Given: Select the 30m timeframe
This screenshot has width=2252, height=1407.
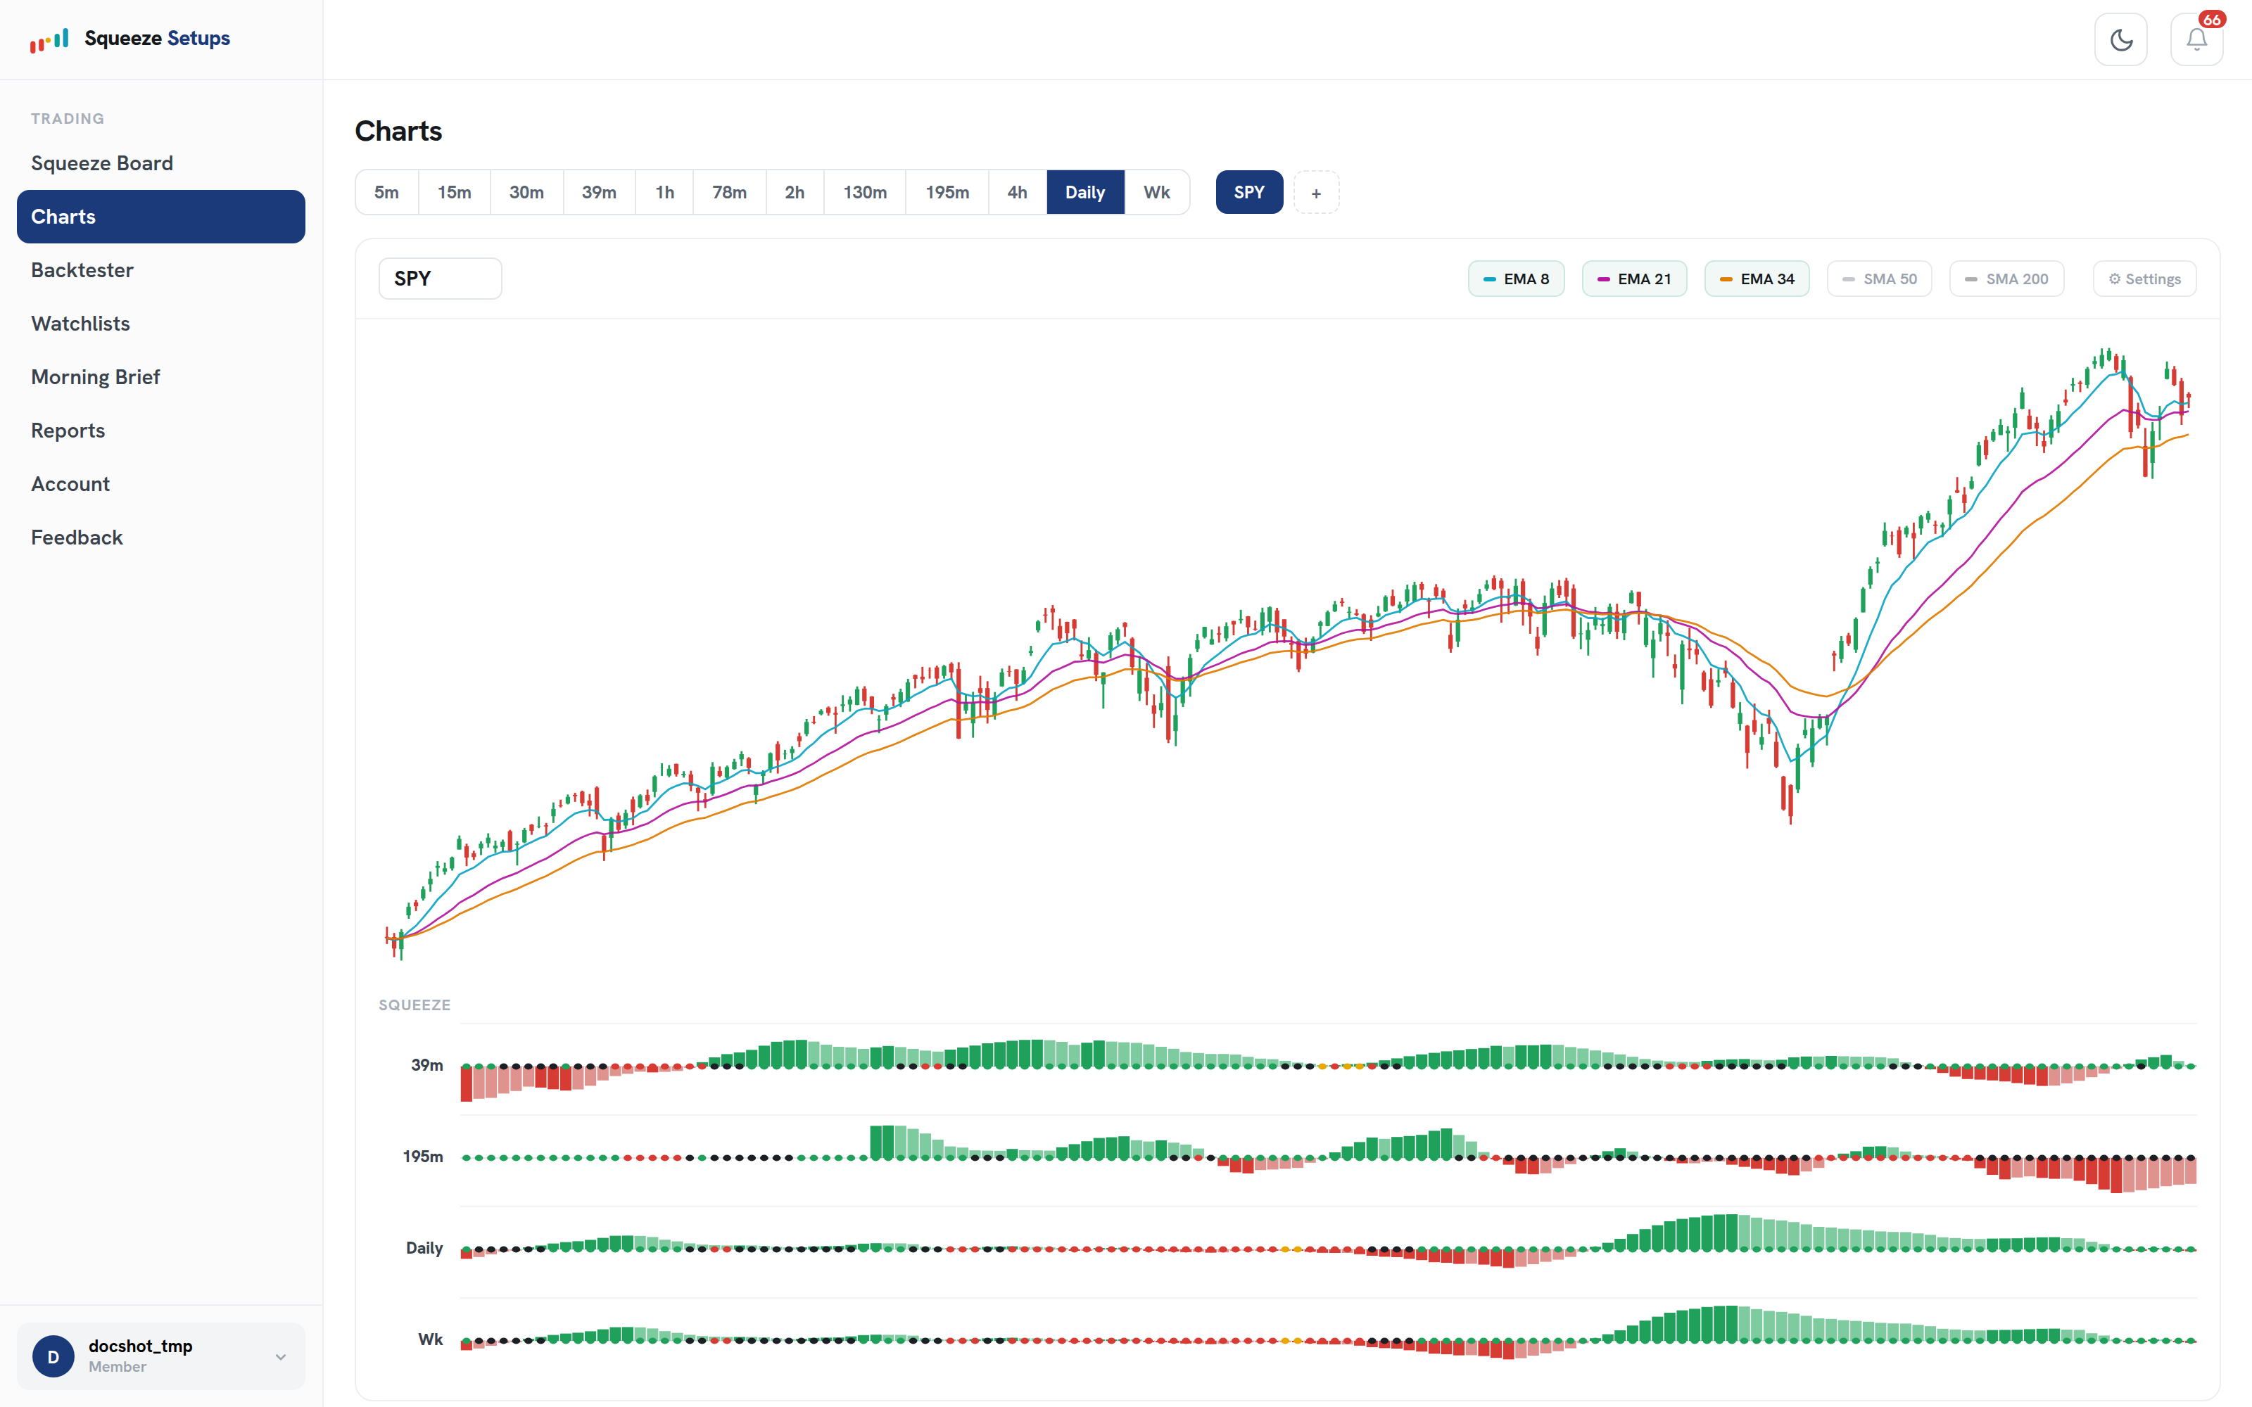Looking at the screenshot, I should point(526,191).
